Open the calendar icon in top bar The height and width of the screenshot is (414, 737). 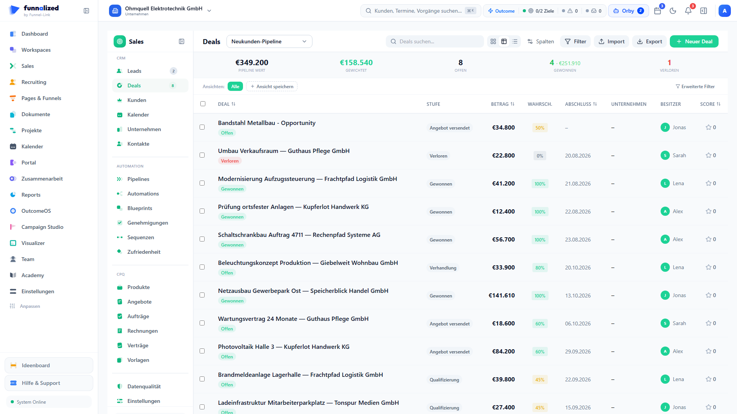[658, 11]
